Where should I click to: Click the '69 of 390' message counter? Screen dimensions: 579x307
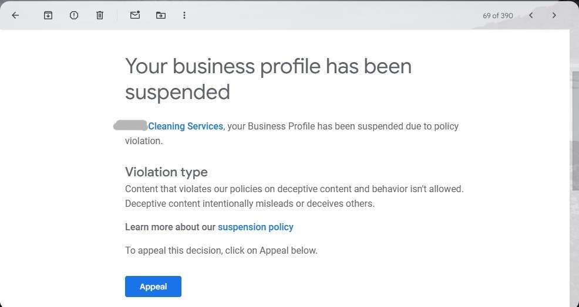[x=498, y=16]
